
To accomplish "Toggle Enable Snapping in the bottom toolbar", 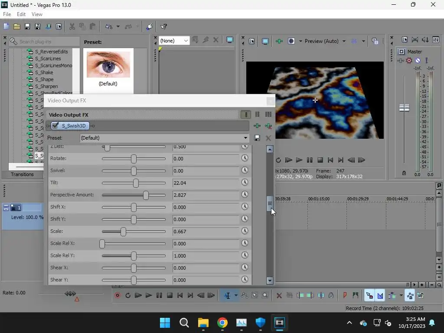I will pos(369,295).
